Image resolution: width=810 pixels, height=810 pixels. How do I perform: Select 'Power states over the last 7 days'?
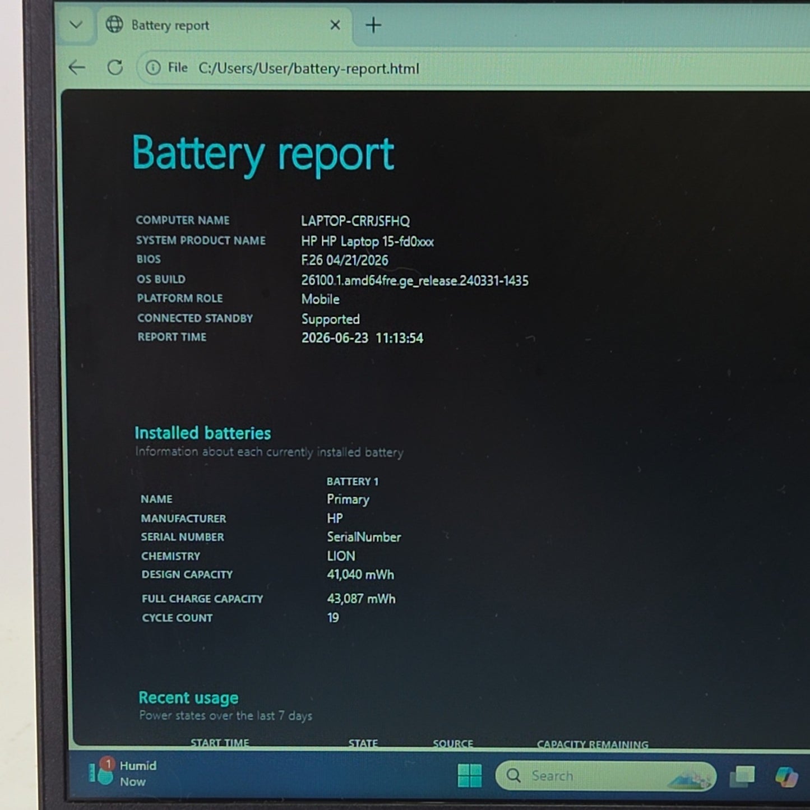[225, 716]
